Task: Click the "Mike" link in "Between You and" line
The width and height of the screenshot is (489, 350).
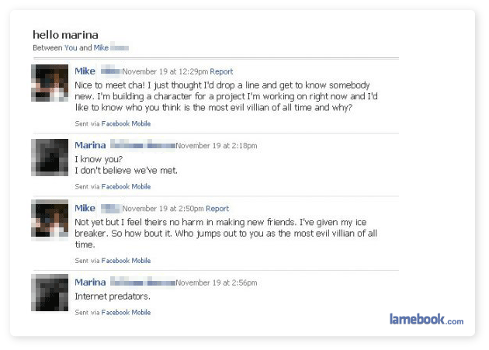Action: (x=101, y=48)
